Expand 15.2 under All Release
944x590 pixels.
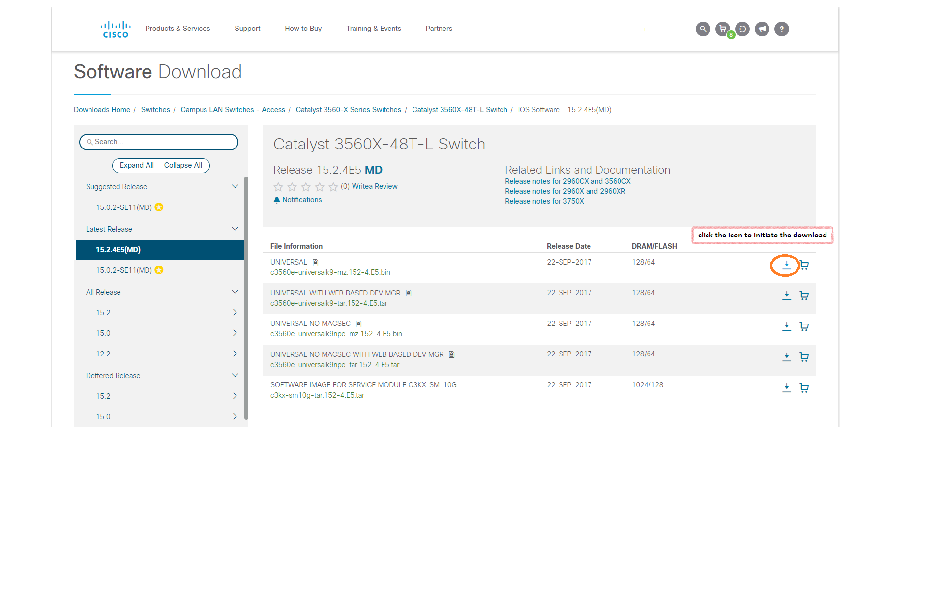click(x=235, y=313)
